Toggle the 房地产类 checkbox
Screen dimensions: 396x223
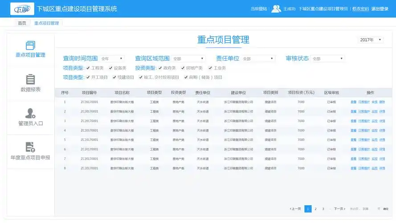pyautogui.click(x=183, y=68)
